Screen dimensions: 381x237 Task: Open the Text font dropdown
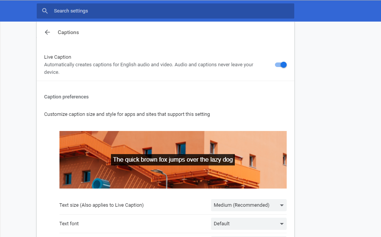click(248, 224)
